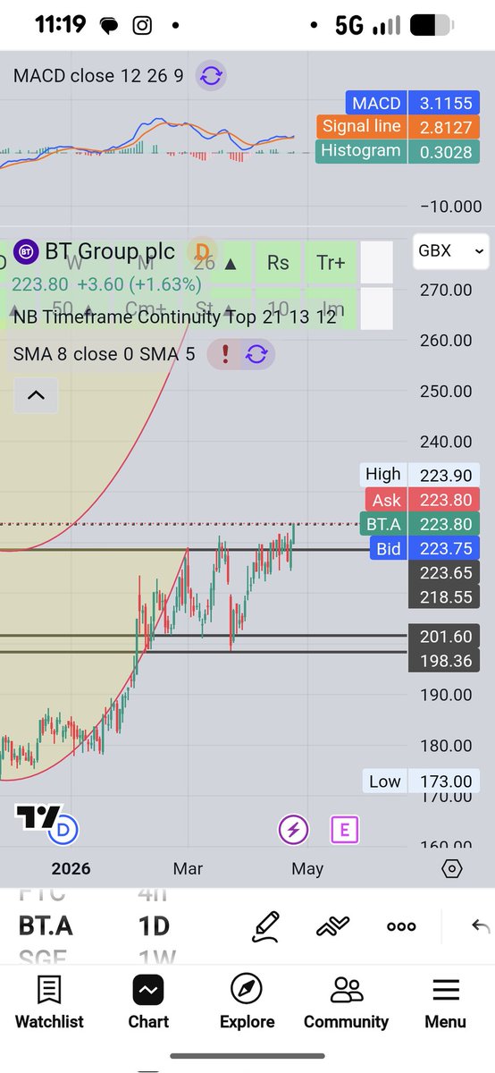Open the three-dots more options icon
This screenshot has height=1073, width=495.
[401, 926]
